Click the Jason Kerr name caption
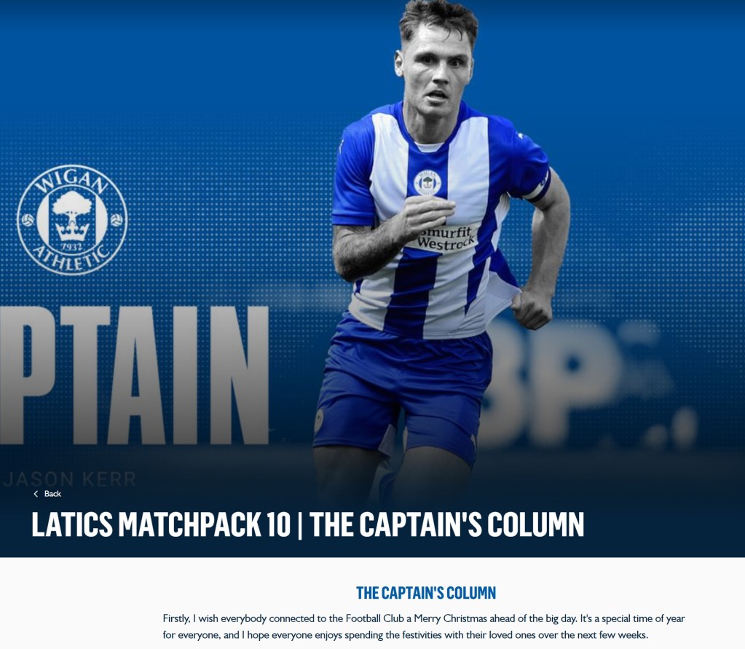Image resolution: width=745 pixels, height=649 pixels. coord(70,479)
